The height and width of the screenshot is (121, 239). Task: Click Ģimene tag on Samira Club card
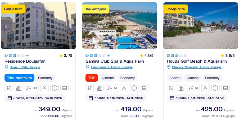(x=108, y=78)
